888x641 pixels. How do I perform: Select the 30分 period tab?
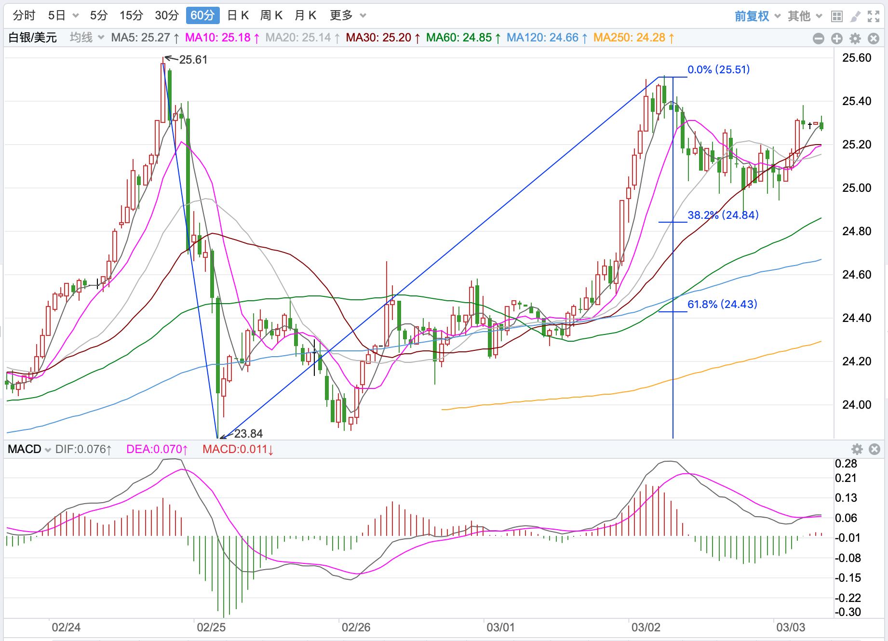click(x=167, y=15)
